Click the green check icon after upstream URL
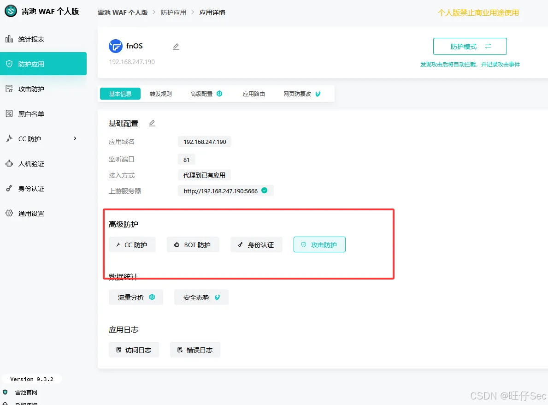Viewport: 548px width, 405px height. [x=265, y=190]
